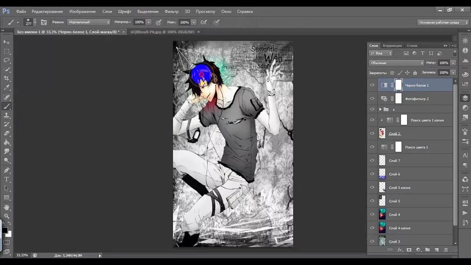Select the Eraser tool
471x265 pixels.
click(7, 133)
